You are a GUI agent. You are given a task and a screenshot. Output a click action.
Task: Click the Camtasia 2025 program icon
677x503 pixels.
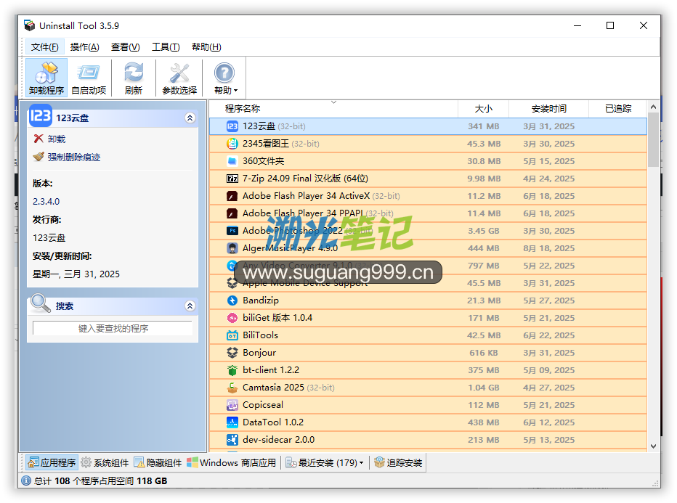point(232,388)
